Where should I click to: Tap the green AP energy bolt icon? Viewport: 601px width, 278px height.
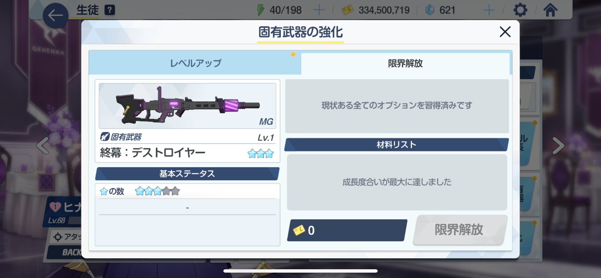261,10
